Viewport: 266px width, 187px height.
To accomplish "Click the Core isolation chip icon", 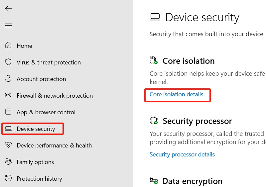I will pos(153,60).
